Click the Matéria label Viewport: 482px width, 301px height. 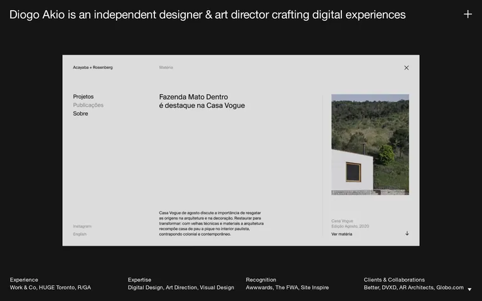[166, 67]
